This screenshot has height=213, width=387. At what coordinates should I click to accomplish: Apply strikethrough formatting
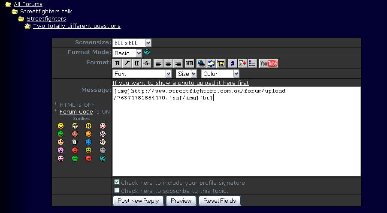[x=146, y=63]
